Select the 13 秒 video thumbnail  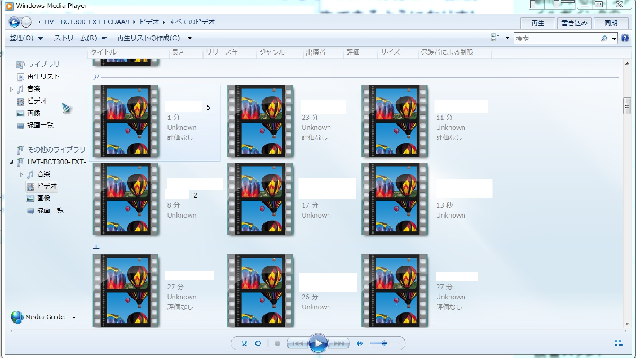tap(395, 199)
